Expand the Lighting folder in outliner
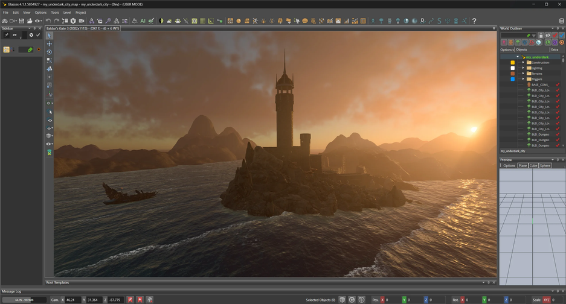The width and height of the screenshot is (566, 304). pos(523,68)
